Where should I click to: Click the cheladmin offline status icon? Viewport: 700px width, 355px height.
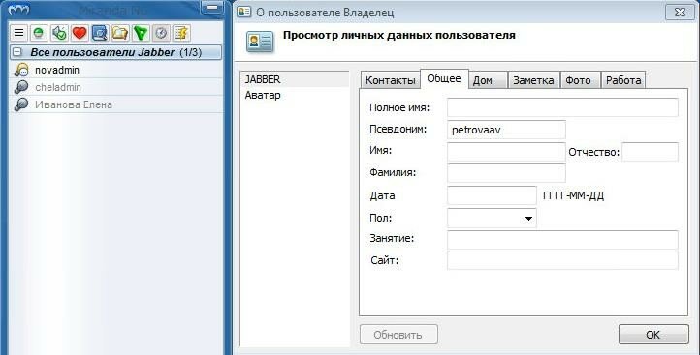[21, 87]
